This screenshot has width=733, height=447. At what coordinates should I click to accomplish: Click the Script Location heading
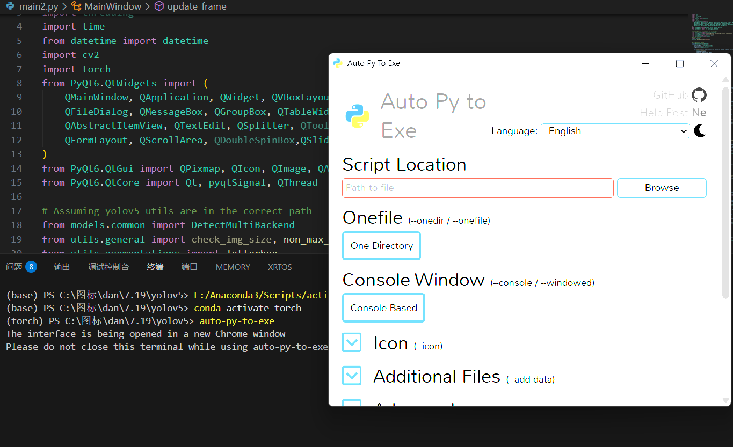pos(404,165)
